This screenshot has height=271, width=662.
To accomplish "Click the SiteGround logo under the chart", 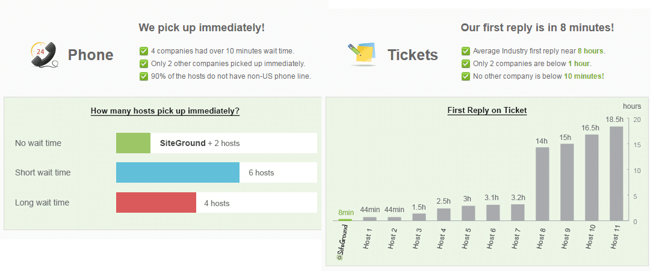I will coord(345,242).
